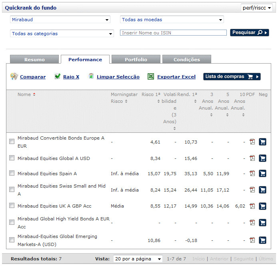This screenshot has height=266, width=278.
Task: Add Mirabaud Equities Global A USD to cart
Action: point(262,158)
